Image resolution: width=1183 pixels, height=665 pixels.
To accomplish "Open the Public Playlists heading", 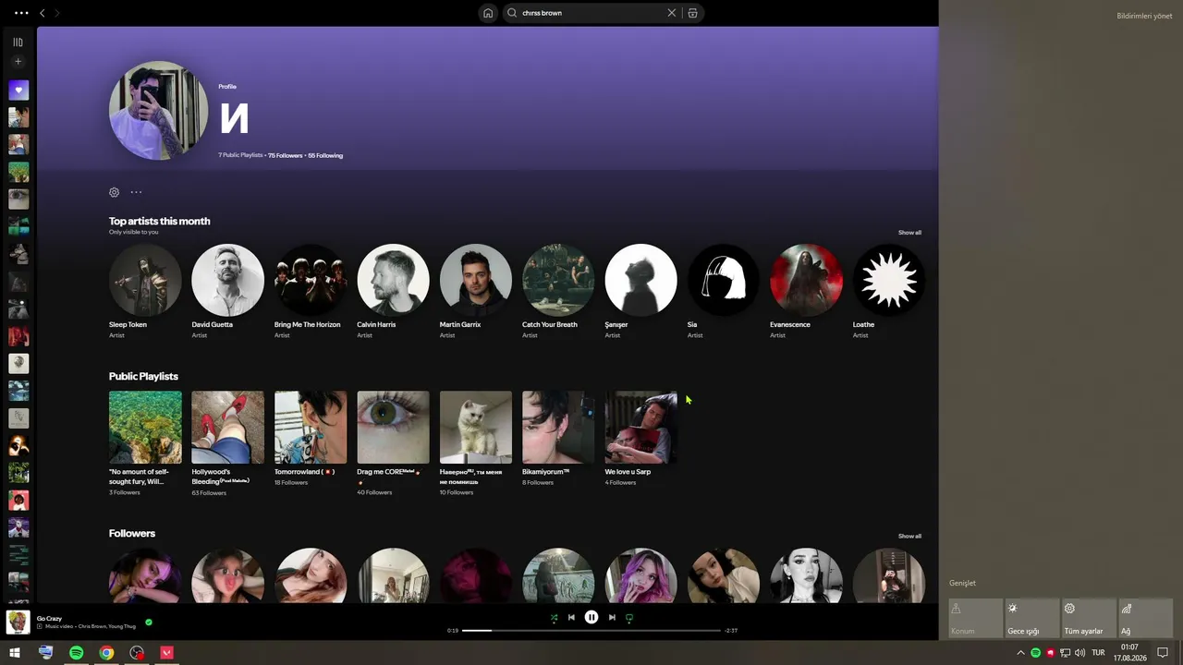I will click(x=143, y=376).
